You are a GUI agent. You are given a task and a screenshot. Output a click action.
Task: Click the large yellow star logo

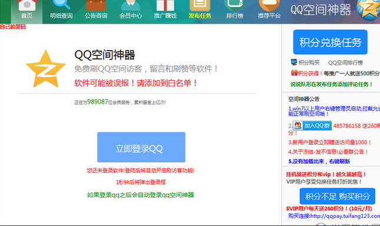coord(45,69)
